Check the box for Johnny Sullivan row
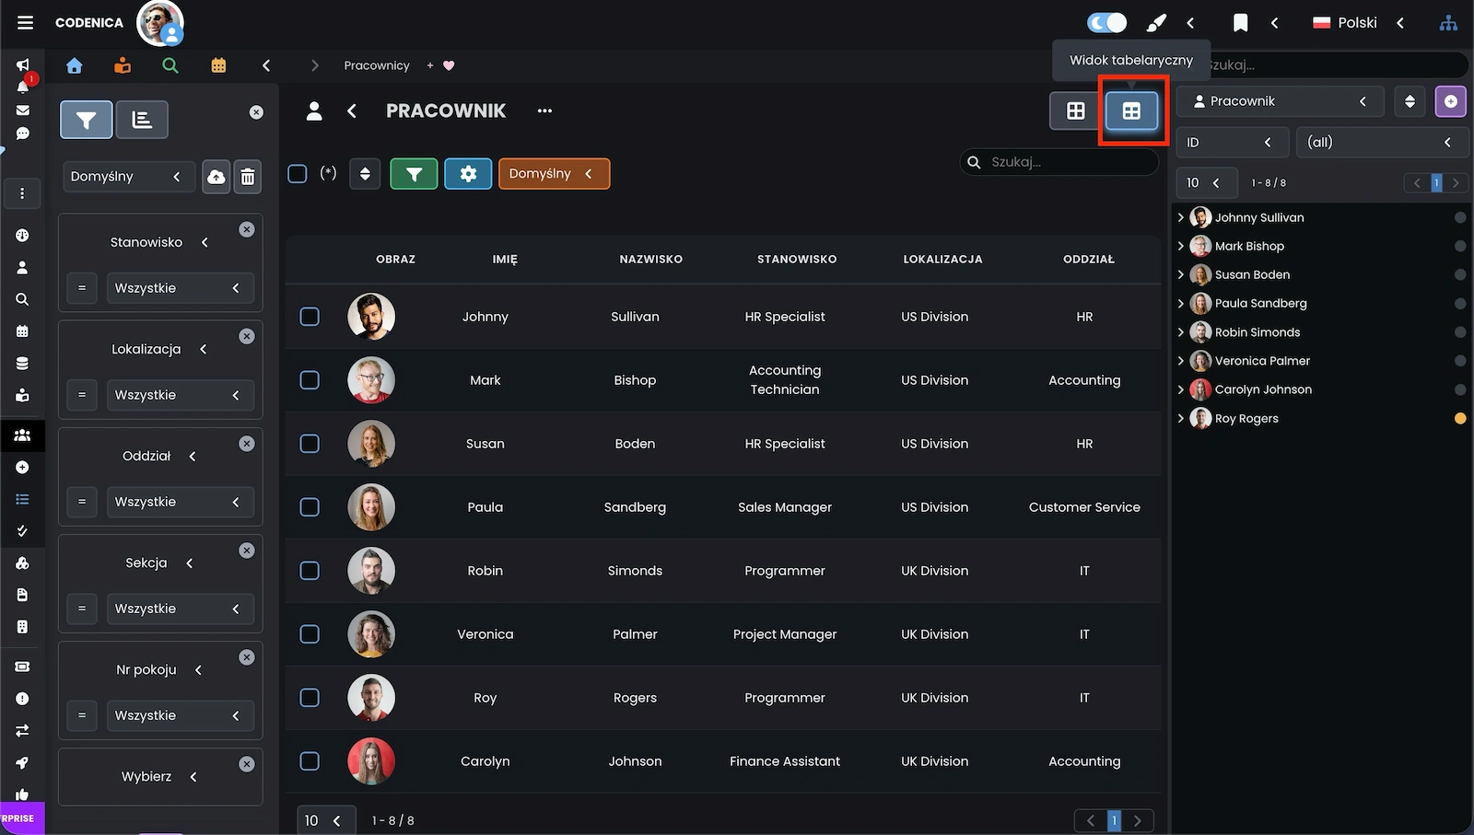 pos(310,317)
